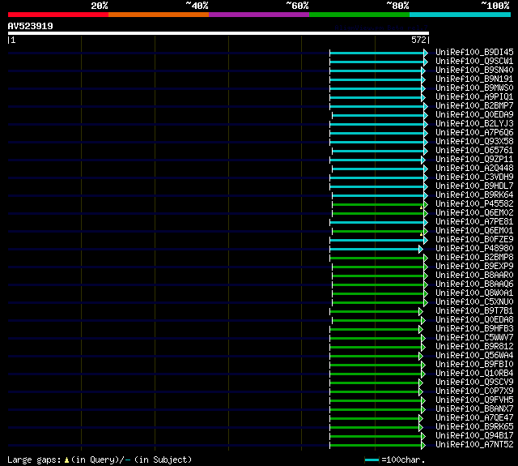Click the cyan =100char. scale bar legend

pos(372,460)
